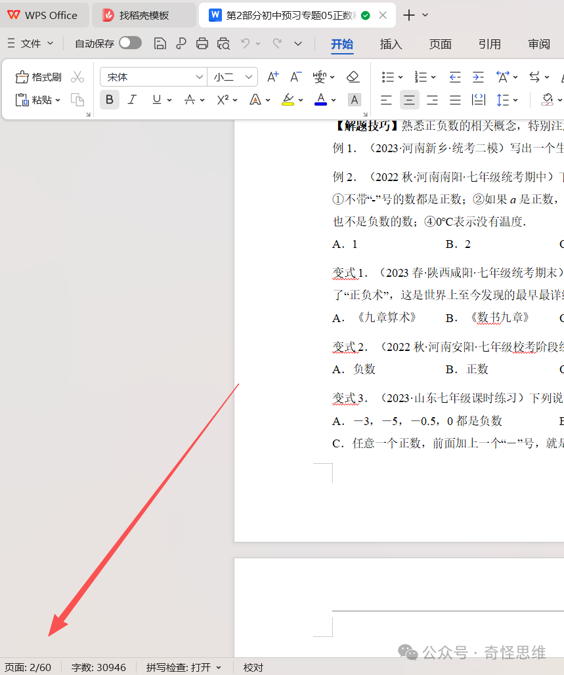Image resolution: width=564 pixels, height=675 pixels.
Task: Decrease font size with A- icon
Action: pyautogui.click(x=295, y=77)
